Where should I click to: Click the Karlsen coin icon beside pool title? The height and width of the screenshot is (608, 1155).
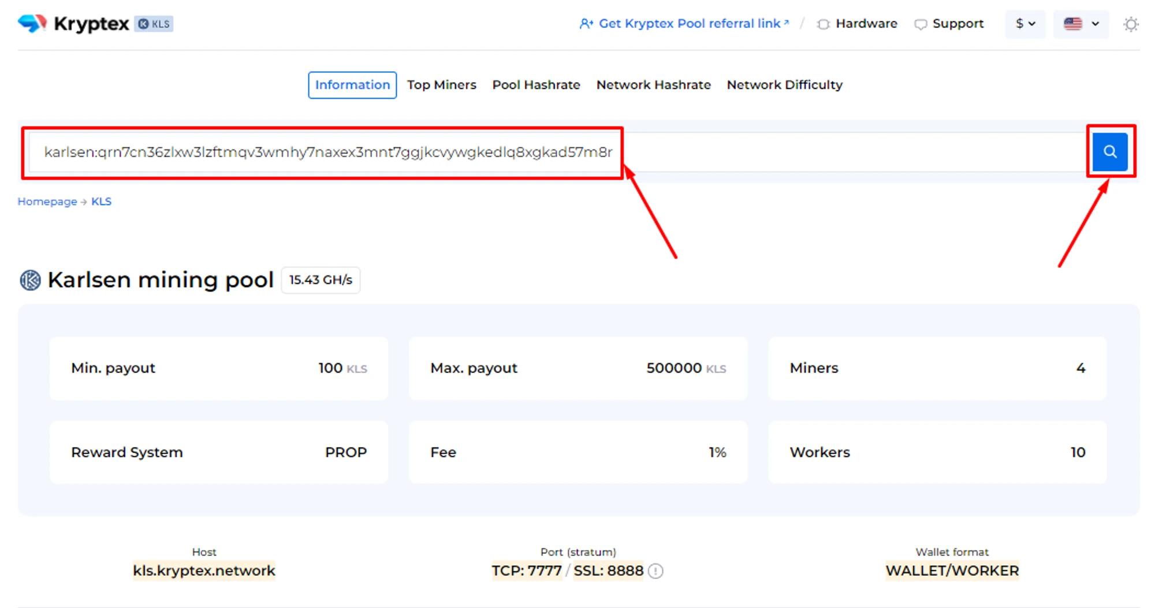(31, 280)
